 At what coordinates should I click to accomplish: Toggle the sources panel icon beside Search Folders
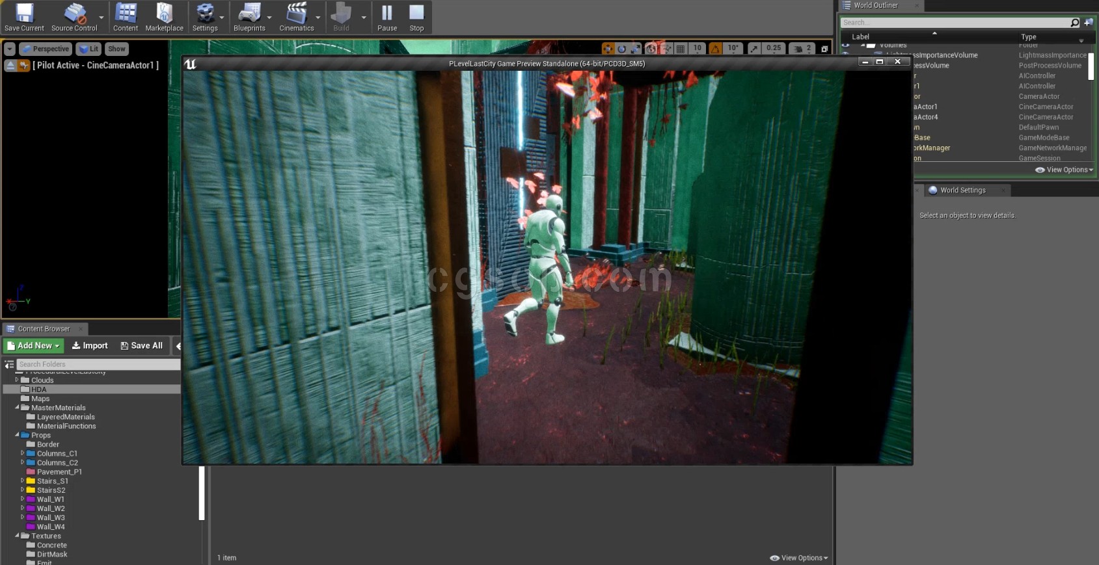9,365
